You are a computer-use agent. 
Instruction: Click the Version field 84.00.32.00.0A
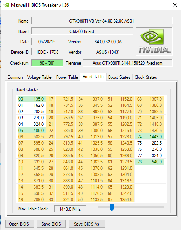pyautogui.click(x=108, y=42)
